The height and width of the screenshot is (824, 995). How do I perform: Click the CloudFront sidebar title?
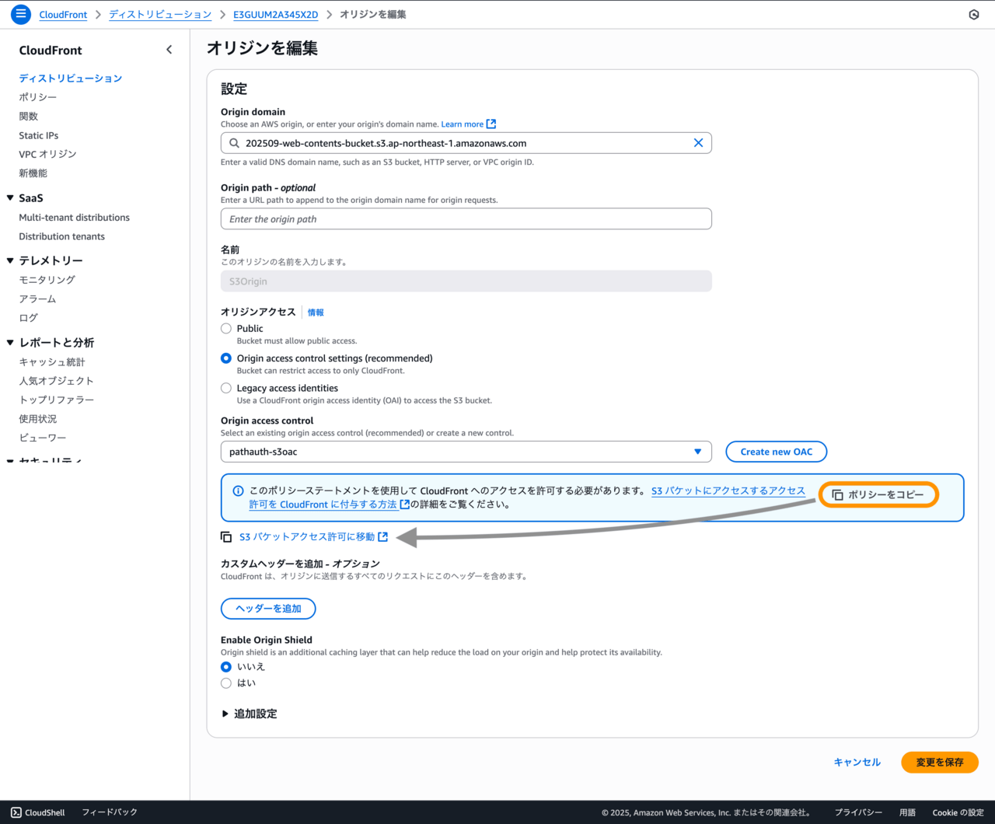pyautogui.click(x=51, y=50)
